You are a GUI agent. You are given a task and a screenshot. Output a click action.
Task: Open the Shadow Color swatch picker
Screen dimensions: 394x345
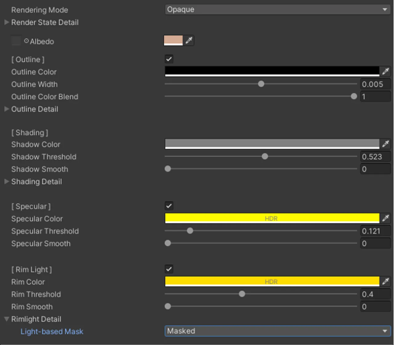(272, 144)
